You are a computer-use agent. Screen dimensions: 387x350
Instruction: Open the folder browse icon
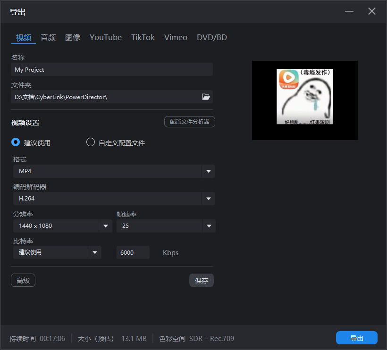click(x=206, y=97)
